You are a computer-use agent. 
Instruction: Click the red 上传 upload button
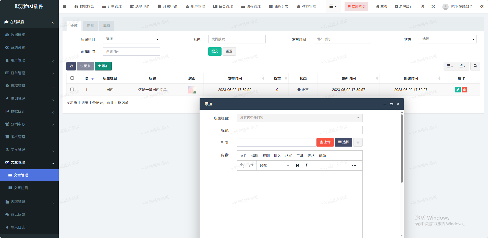click(x=325, y=142)
